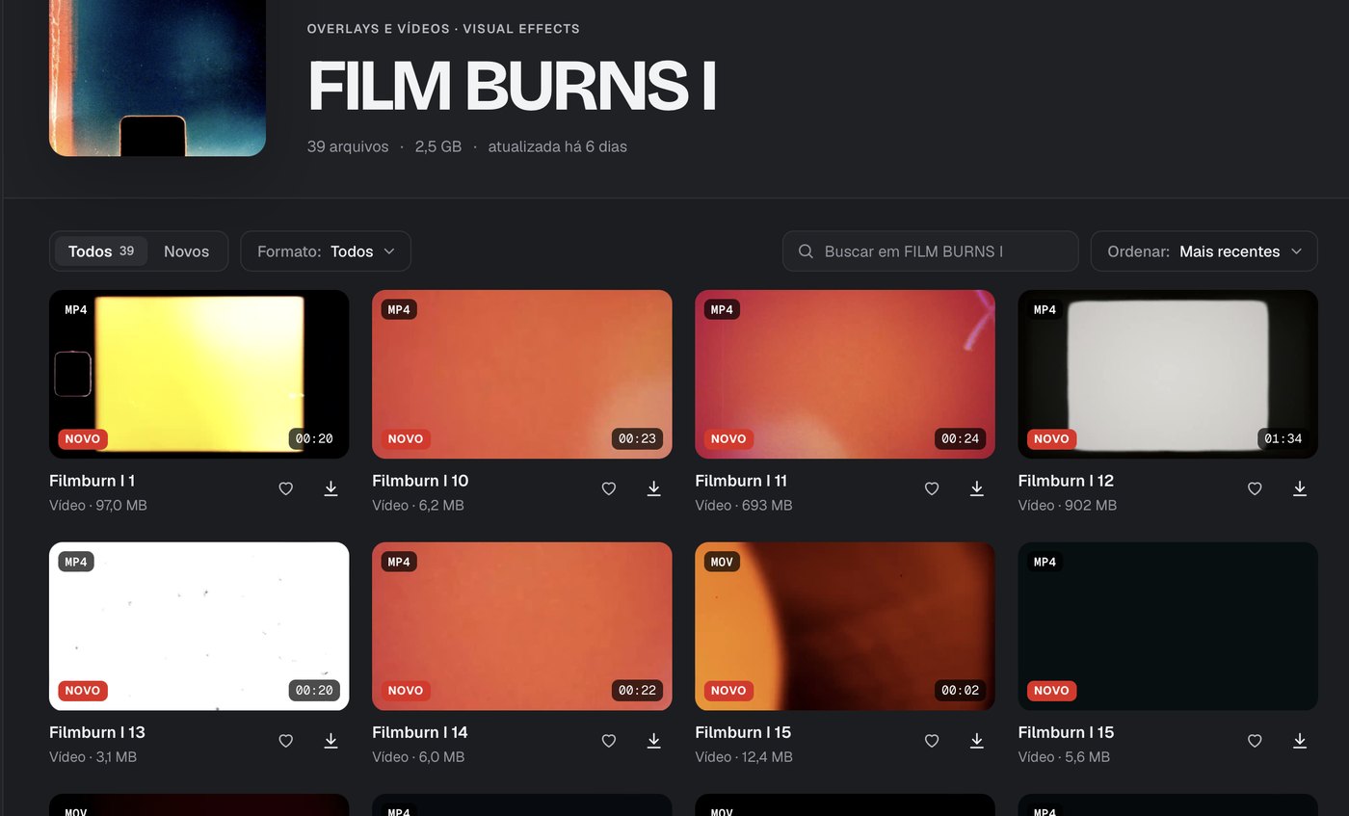Open the MOV Filmburn I 15 thumbnail

[x=844, y=626]
